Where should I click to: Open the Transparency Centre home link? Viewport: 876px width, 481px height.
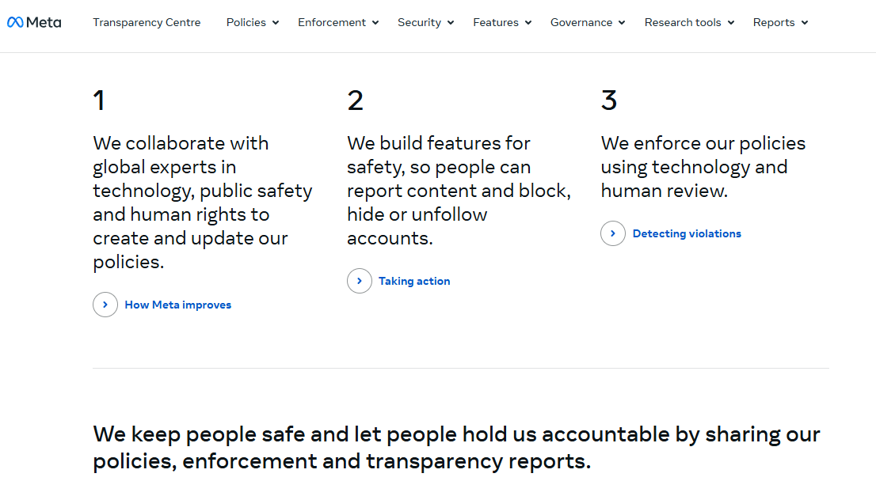pyautogui.click(x=147, y=22)
